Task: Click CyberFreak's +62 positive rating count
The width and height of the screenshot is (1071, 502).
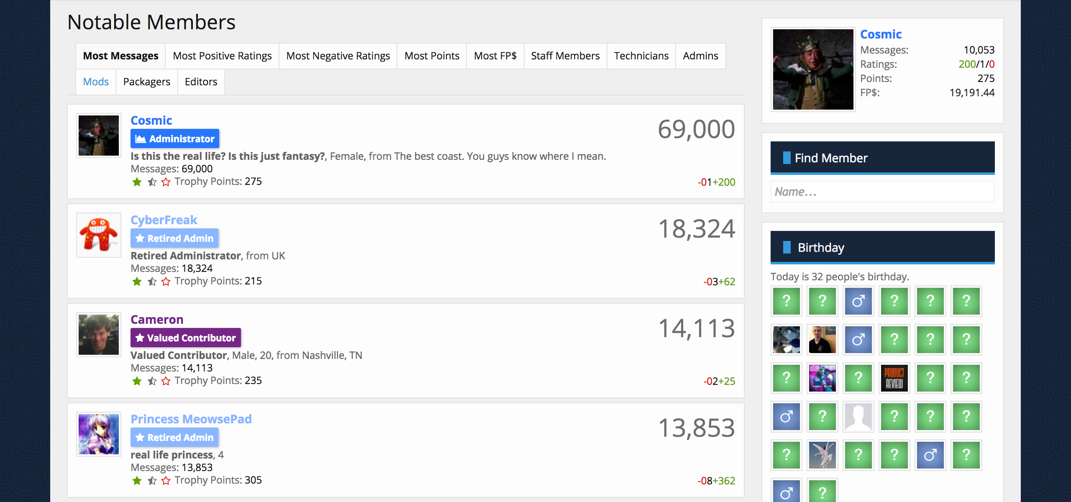Action: pos(727,282)
